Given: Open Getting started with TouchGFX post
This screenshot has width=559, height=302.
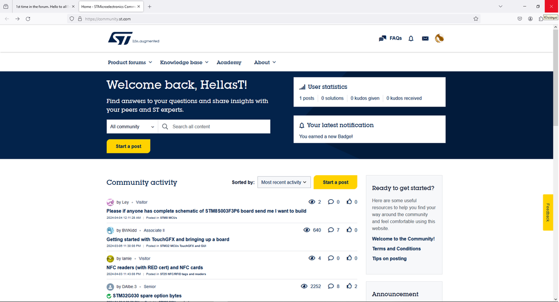Looking at the screenshot, I should pos(168,239).
